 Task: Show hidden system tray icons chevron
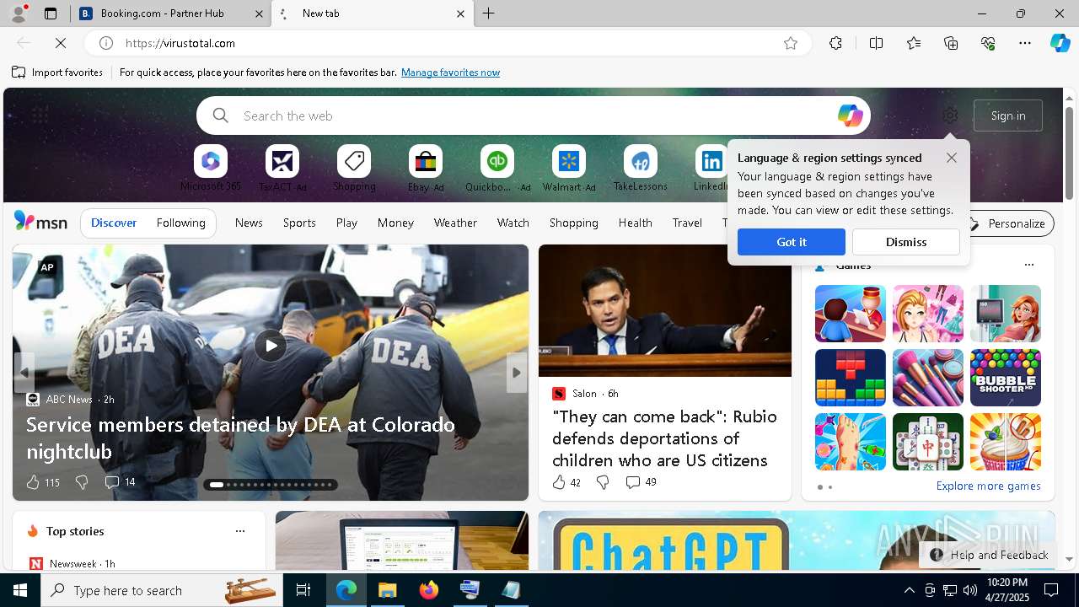909,590
